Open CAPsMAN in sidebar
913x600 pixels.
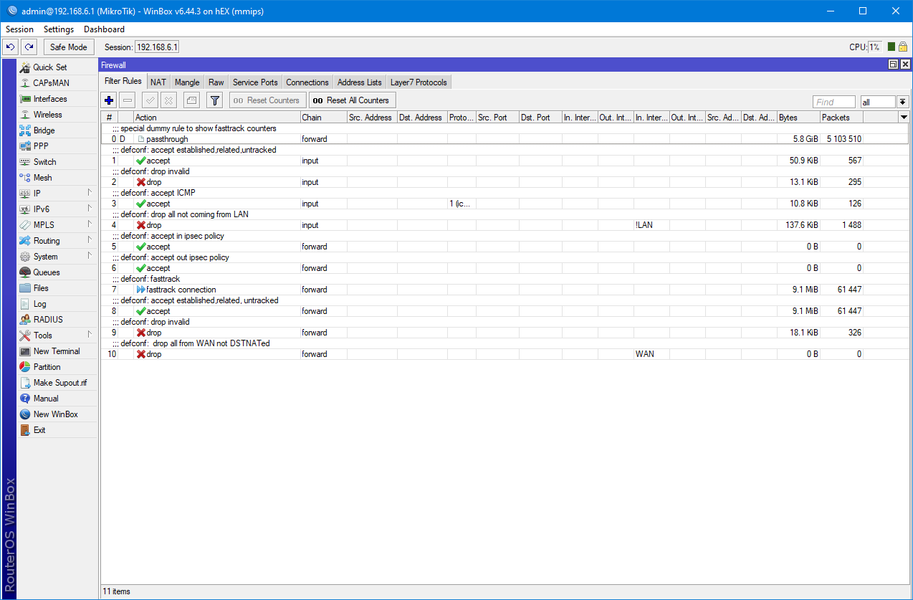click(57, 83)
